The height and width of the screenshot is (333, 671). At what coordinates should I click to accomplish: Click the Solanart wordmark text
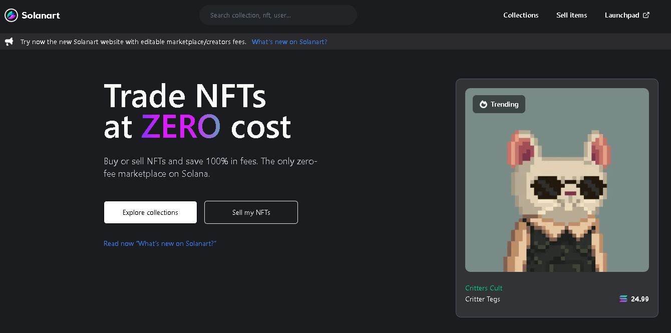pos(41,15)
